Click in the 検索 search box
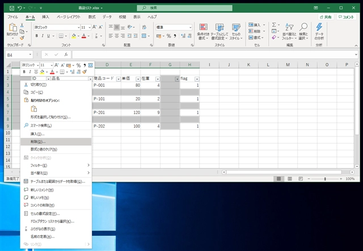Image resolution: width=363 pixels, height=251 pixels. pyautogui.click(x=184, y=8)
